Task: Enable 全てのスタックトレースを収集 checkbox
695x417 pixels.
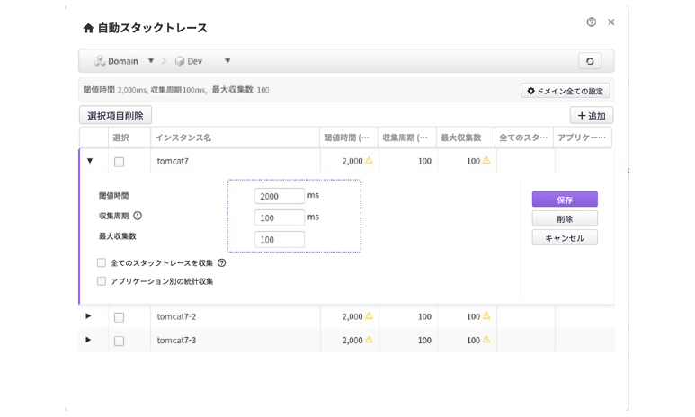Action: tap(102, 262)
